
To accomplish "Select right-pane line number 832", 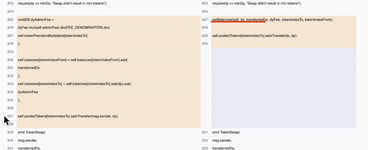I will coord(205,140).
